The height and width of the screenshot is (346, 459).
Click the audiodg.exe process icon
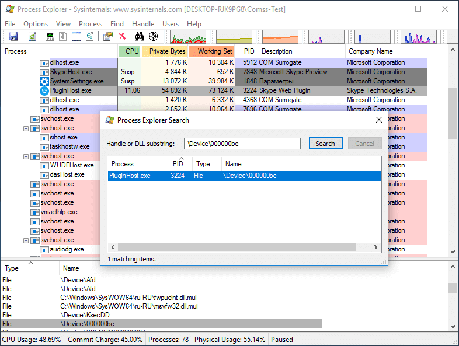coord(44,250)
